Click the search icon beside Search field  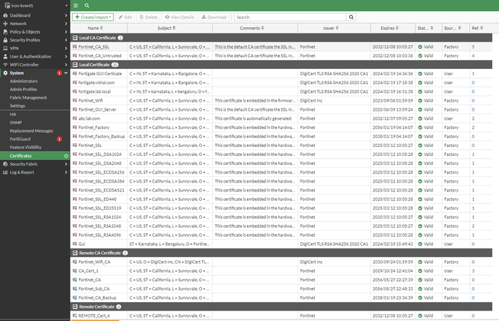click(x=351, y=17)
